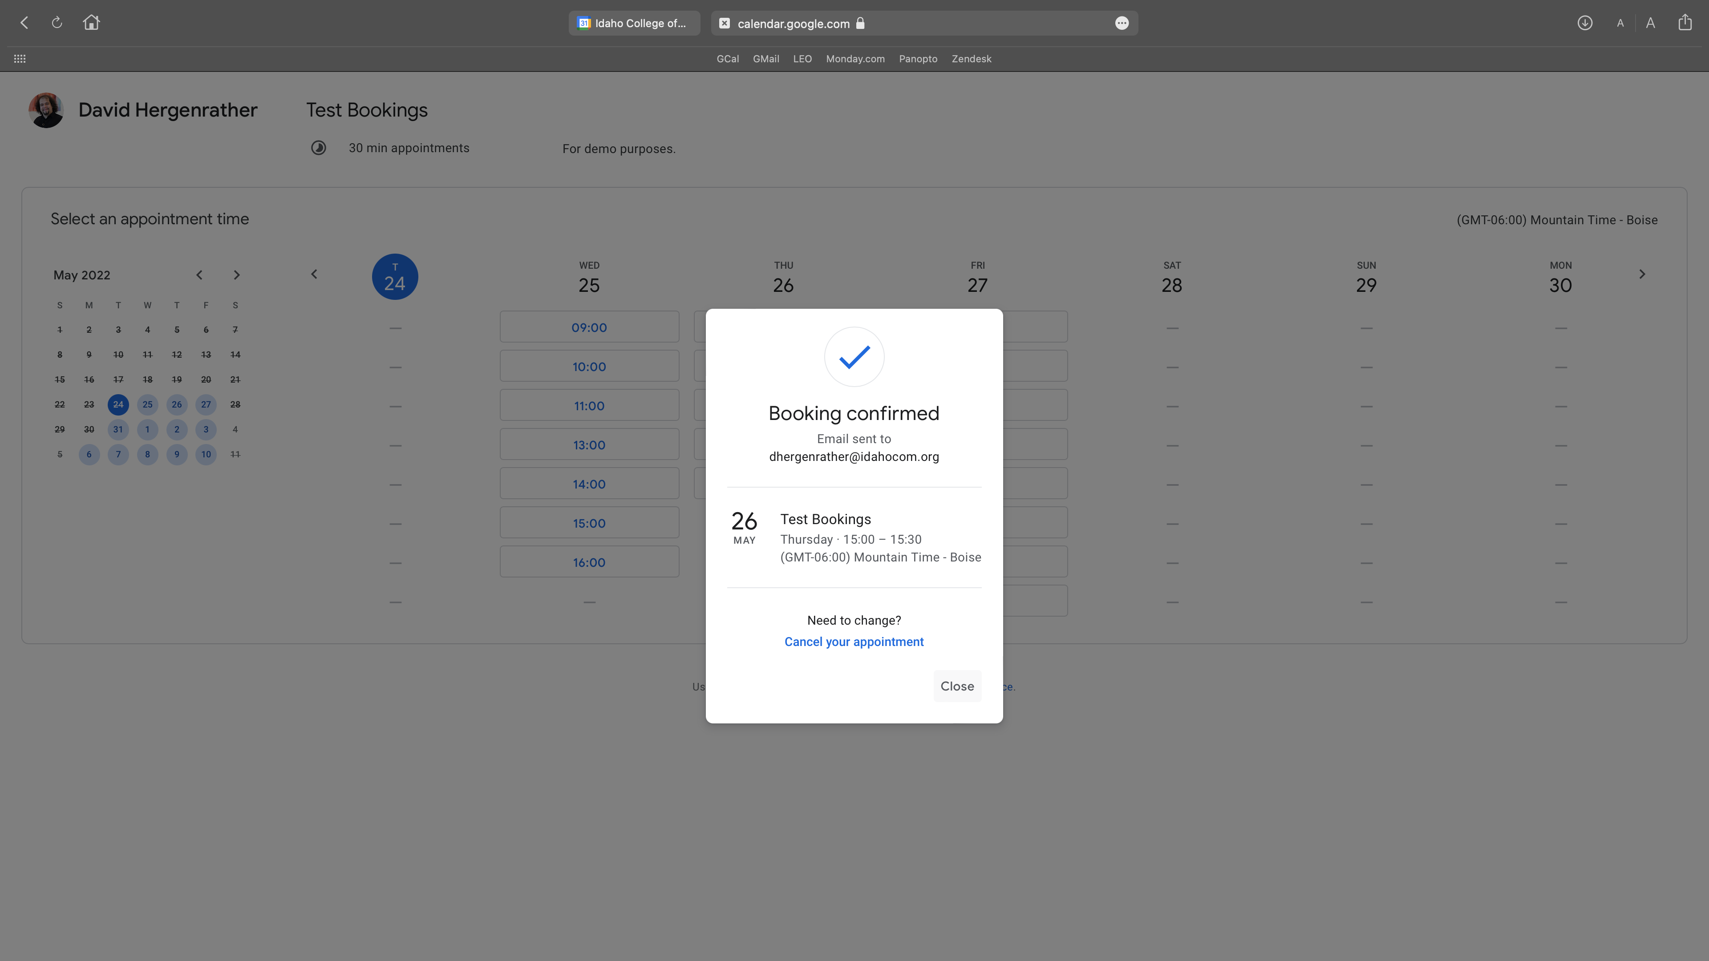The image size is (1709, 961).
Task: Click the dhergenrather@idahocom.org email text
Action: tap(854, 457)
